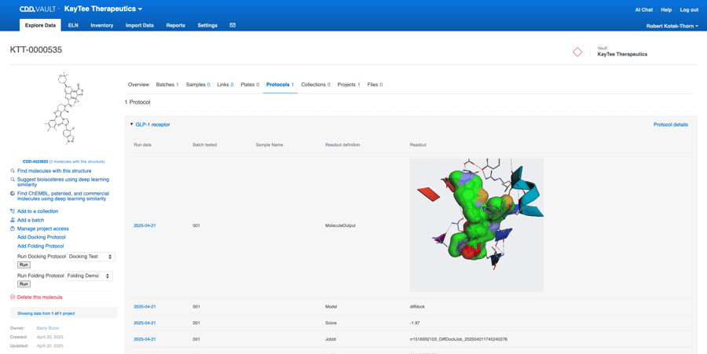Switch to the Links tab
707x354 pixels.
tap(225, 85)
